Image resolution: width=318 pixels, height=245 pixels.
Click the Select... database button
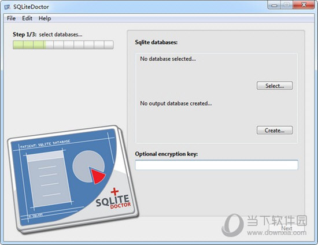click(x=275, y=86)
